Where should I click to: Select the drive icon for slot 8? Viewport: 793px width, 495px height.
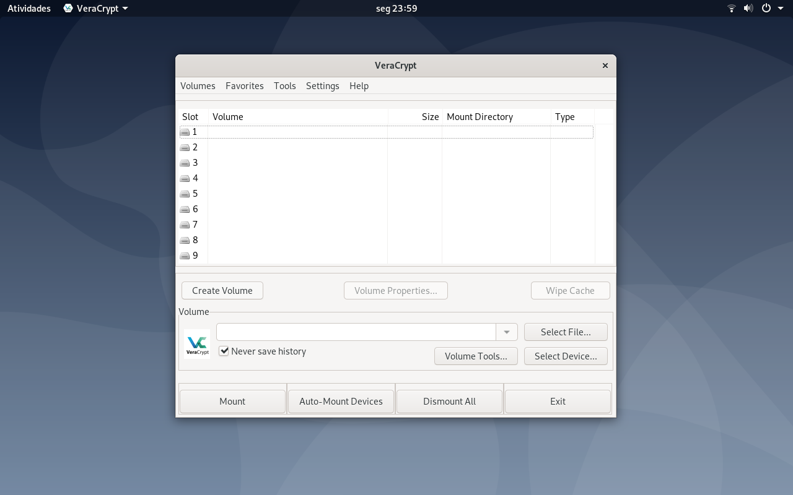185,240
